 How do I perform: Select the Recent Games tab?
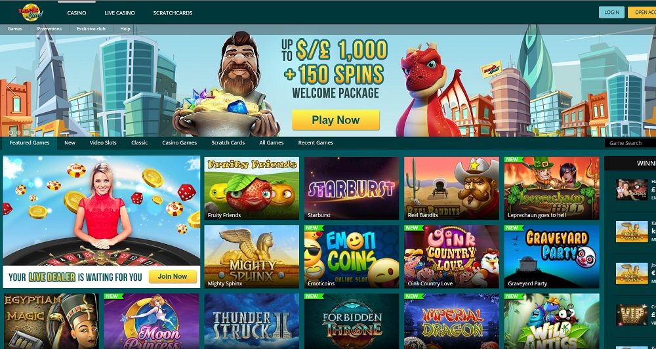tap(316, 143)
